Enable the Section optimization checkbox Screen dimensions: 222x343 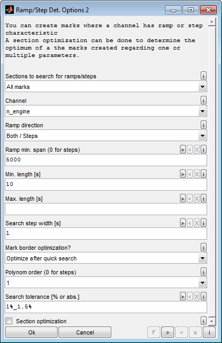[9, 321]
